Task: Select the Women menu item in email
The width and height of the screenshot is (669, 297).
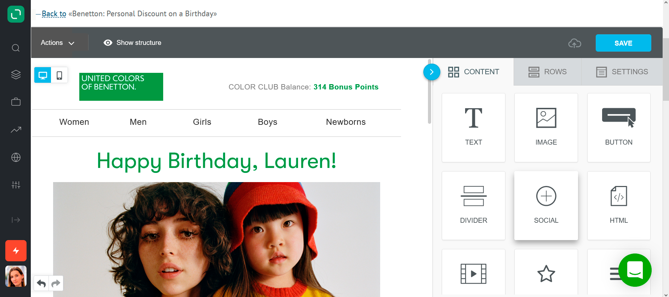Action: tap(74, 122)
